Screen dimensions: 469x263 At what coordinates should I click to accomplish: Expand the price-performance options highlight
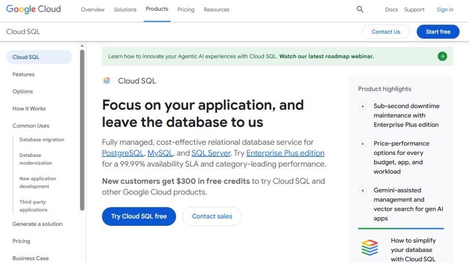click(363, 143)
